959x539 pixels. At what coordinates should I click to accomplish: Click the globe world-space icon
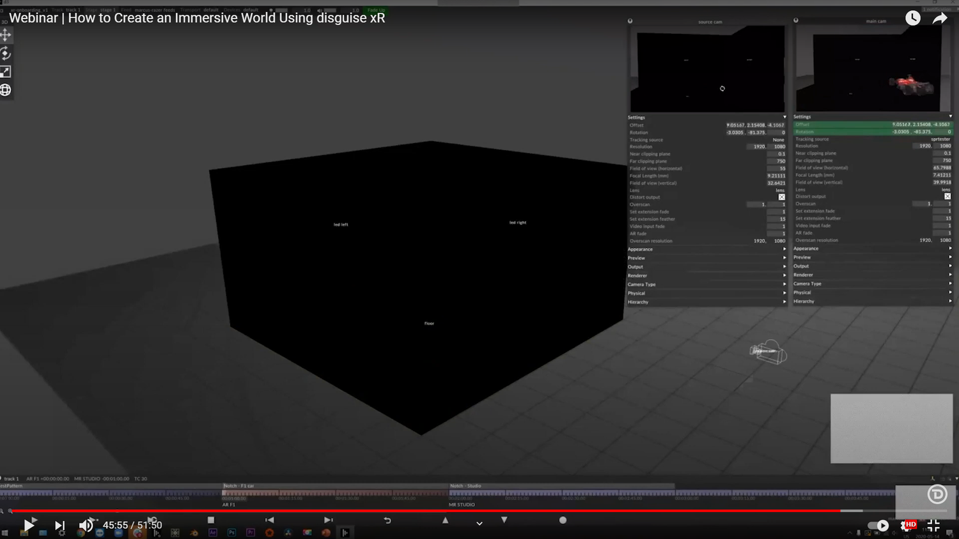6,90
